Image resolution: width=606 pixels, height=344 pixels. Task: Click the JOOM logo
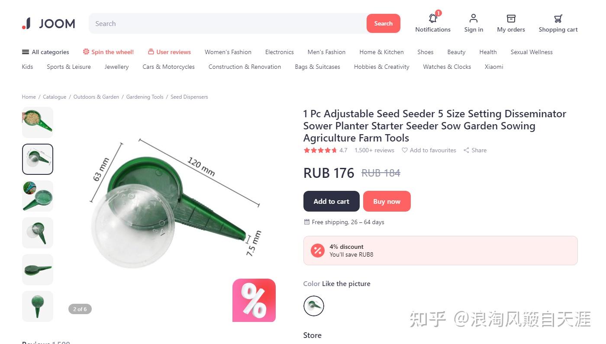click(x=48, y=23)
